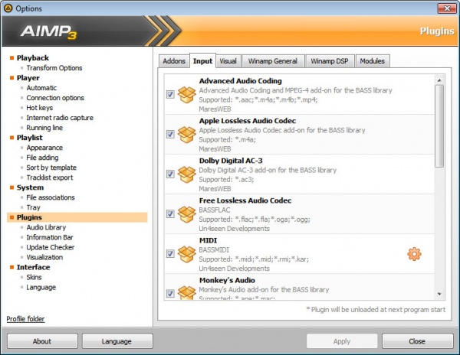Click the Advanced Audio Coding plugin box icon
Image resolution: width=460 pixels, height=355 pixels.
coord(187,95)
